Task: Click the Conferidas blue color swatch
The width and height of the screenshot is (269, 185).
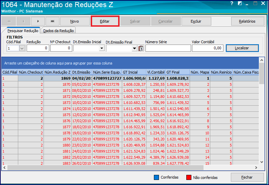Action: tap(156, 178)
